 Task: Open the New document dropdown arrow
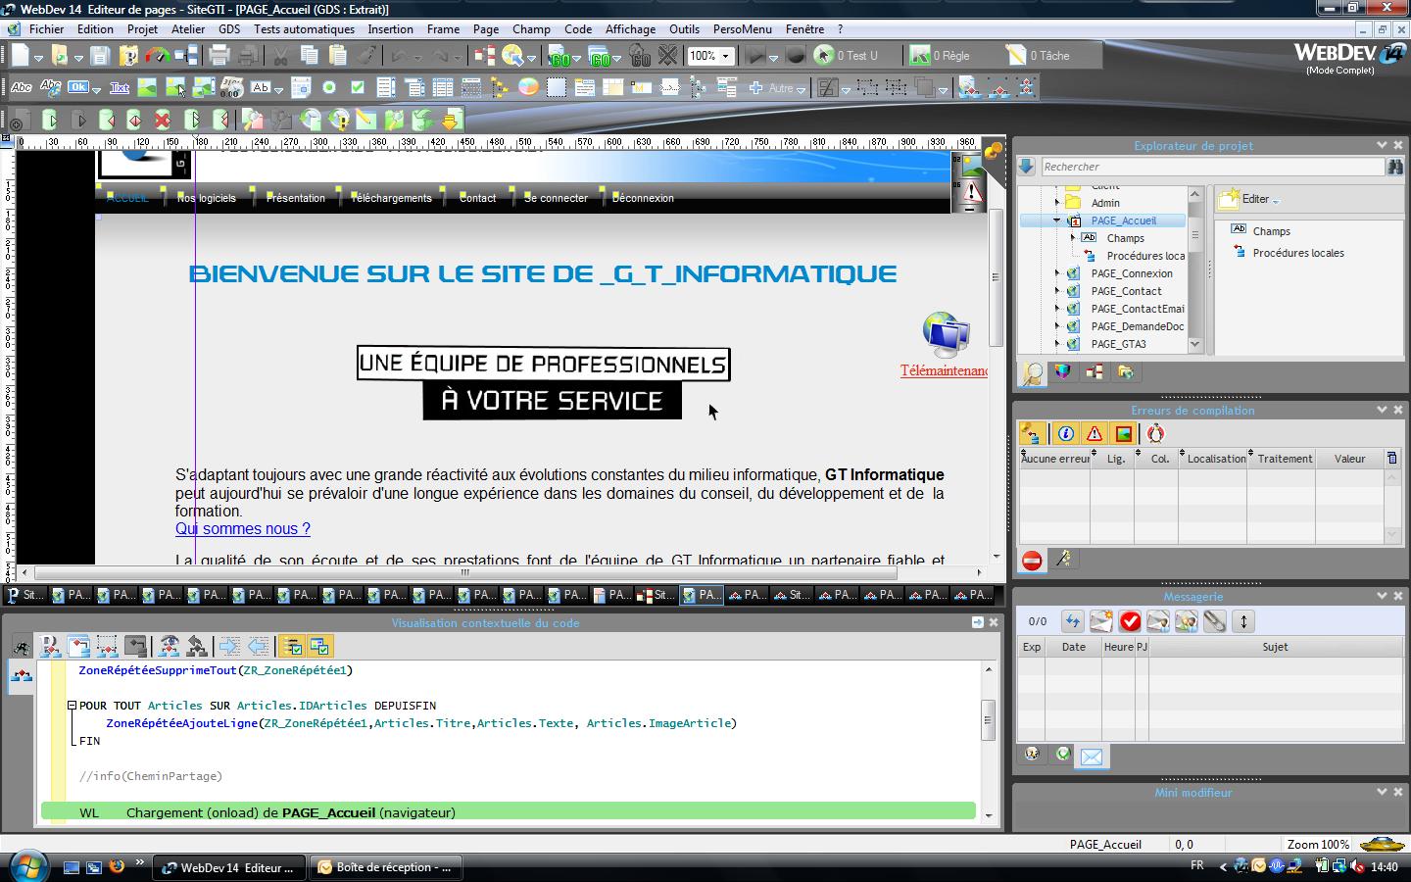[37, 57]
